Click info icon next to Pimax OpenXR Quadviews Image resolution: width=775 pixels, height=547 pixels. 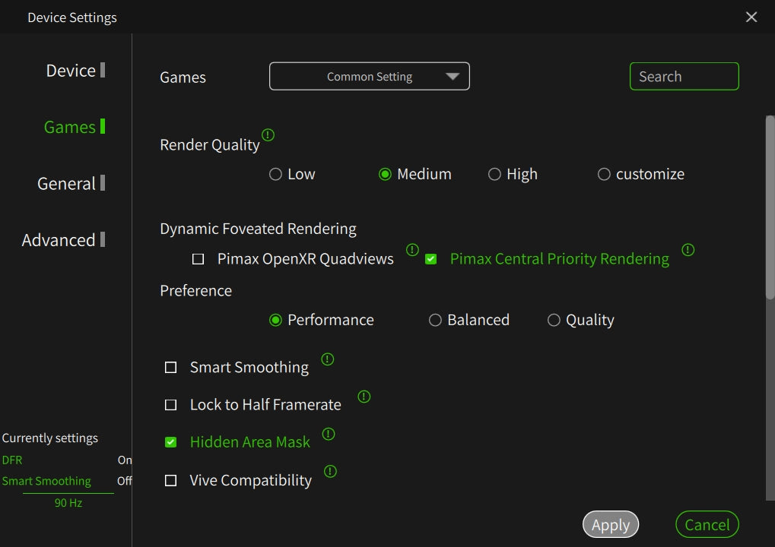pyautogui.click(x=412, y=249)
